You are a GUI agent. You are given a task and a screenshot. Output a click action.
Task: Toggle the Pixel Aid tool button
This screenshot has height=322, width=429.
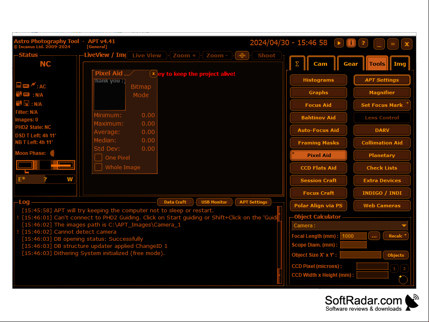(319, 155)
